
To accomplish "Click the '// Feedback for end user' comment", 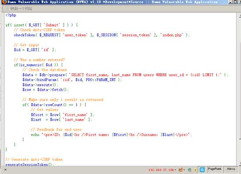I will (56, 129).
